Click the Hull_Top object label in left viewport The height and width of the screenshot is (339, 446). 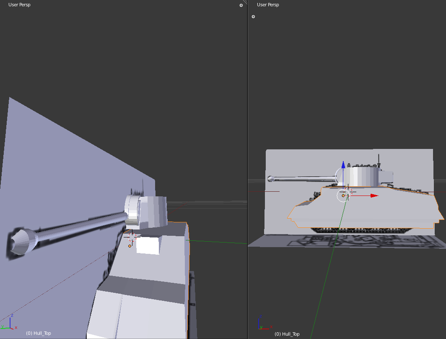39,333
